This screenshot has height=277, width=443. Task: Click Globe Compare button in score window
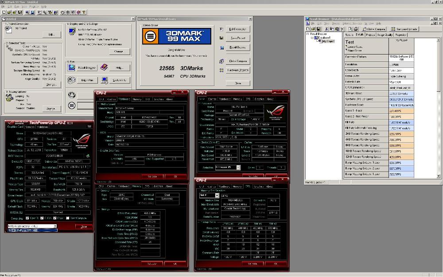tap(237, 61)
